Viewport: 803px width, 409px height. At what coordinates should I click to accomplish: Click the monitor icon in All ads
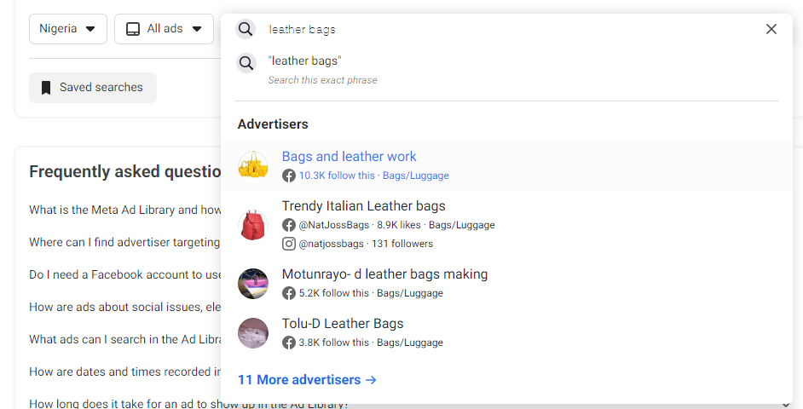click(133, 29)
